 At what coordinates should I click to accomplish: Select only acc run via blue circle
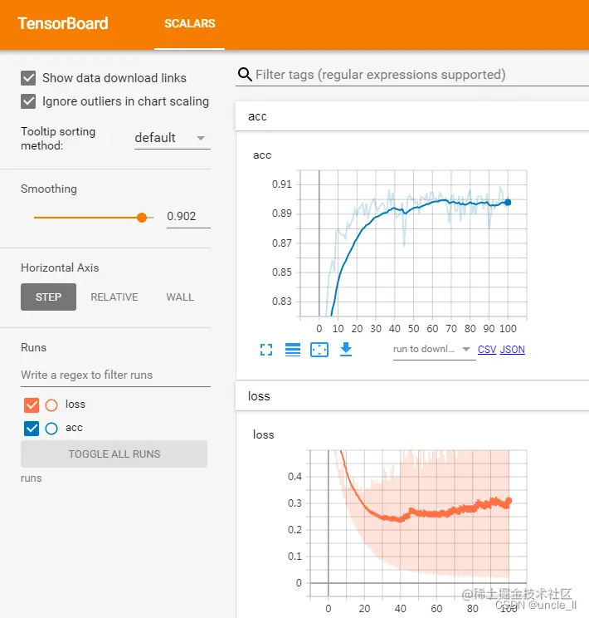click(x=51, y=429)
